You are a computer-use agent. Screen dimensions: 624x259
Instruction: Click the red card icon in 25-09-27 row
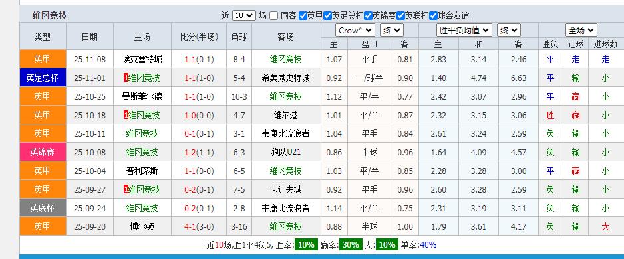[126, 189]
